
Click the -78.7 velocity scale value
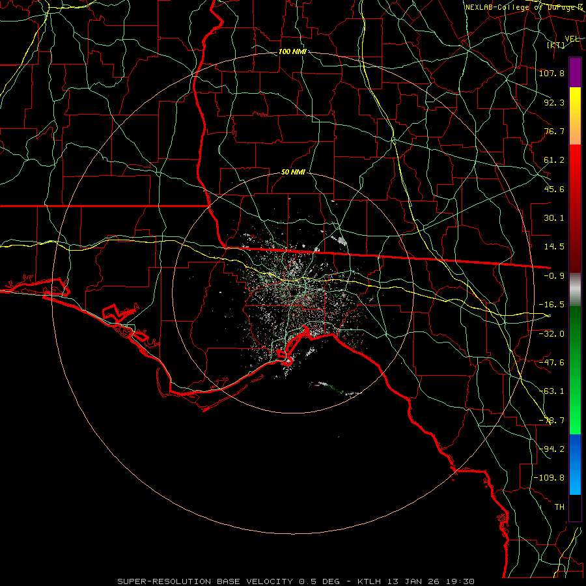(551, 421)
